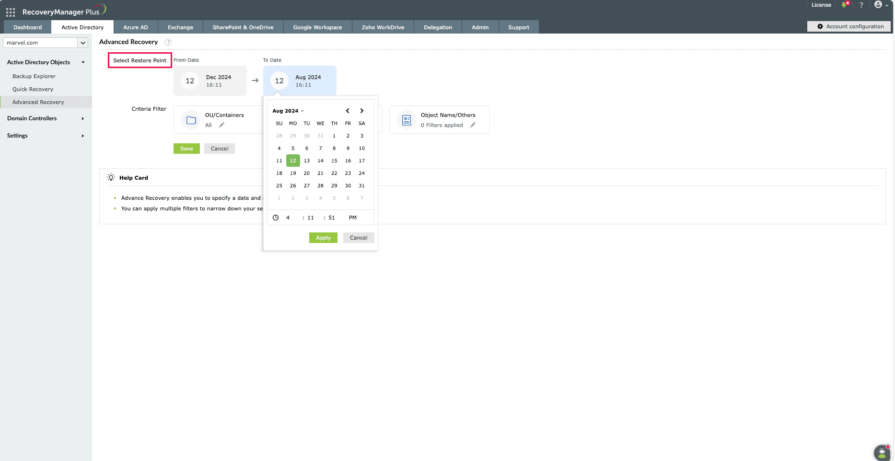Select August 15 in the calendar
The height and width of the screenshot is (461, 895).
334,161
